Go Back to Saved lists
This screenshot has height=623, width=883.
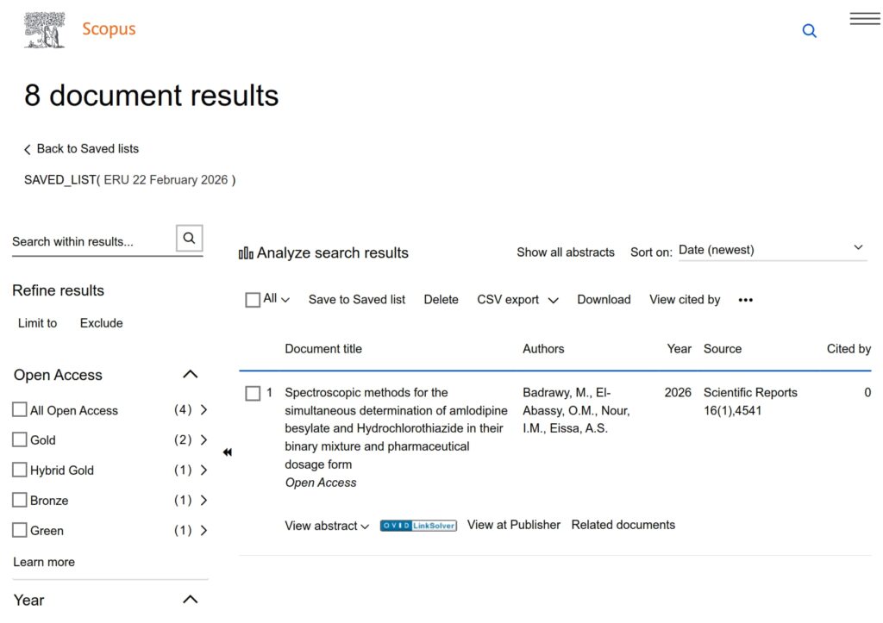coord(81,149)
